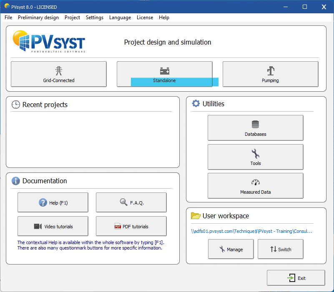Click the Pumping tap icon
The width and height of the screenshot is (334, 292).
tap(271, 71)
